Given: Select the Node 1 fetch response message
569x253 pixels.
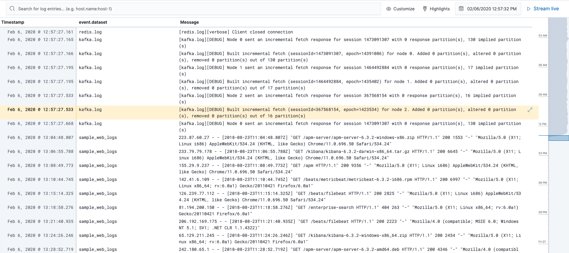Looking at the screenshot, I should [348, 71].
